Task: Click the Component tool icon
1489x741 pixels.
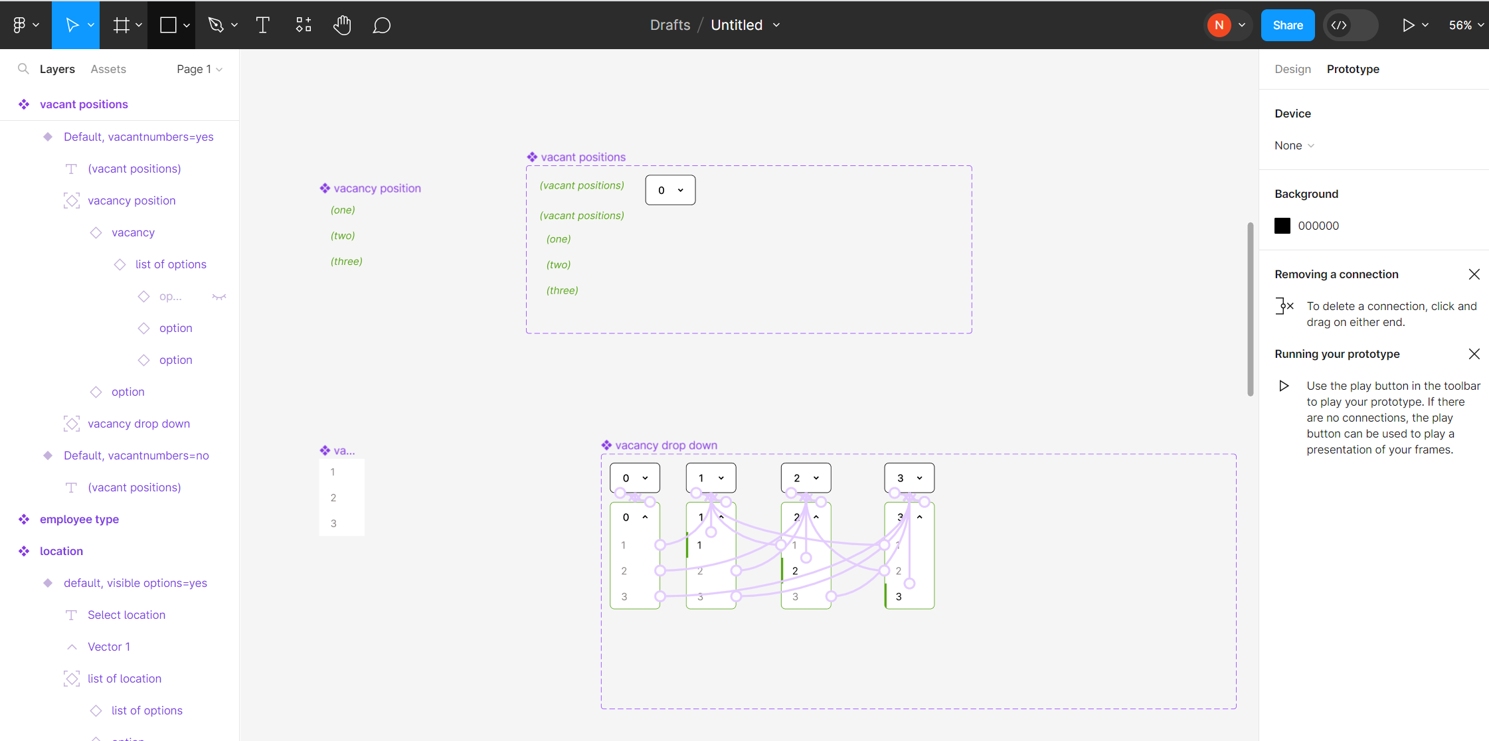Action: pos(303,25)
